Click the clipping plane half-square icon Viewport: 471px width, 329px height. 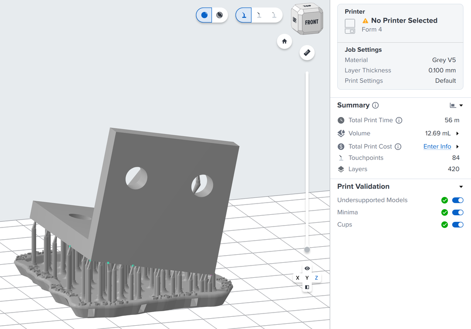(307, 287)
